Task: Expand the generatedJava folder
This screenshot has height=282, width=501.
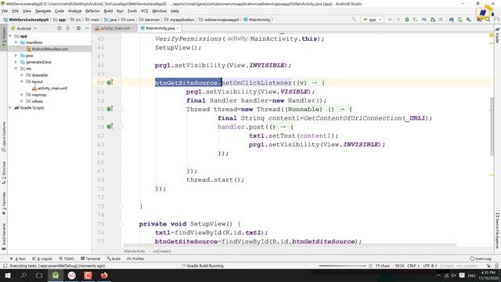Action: coord(16,62)
